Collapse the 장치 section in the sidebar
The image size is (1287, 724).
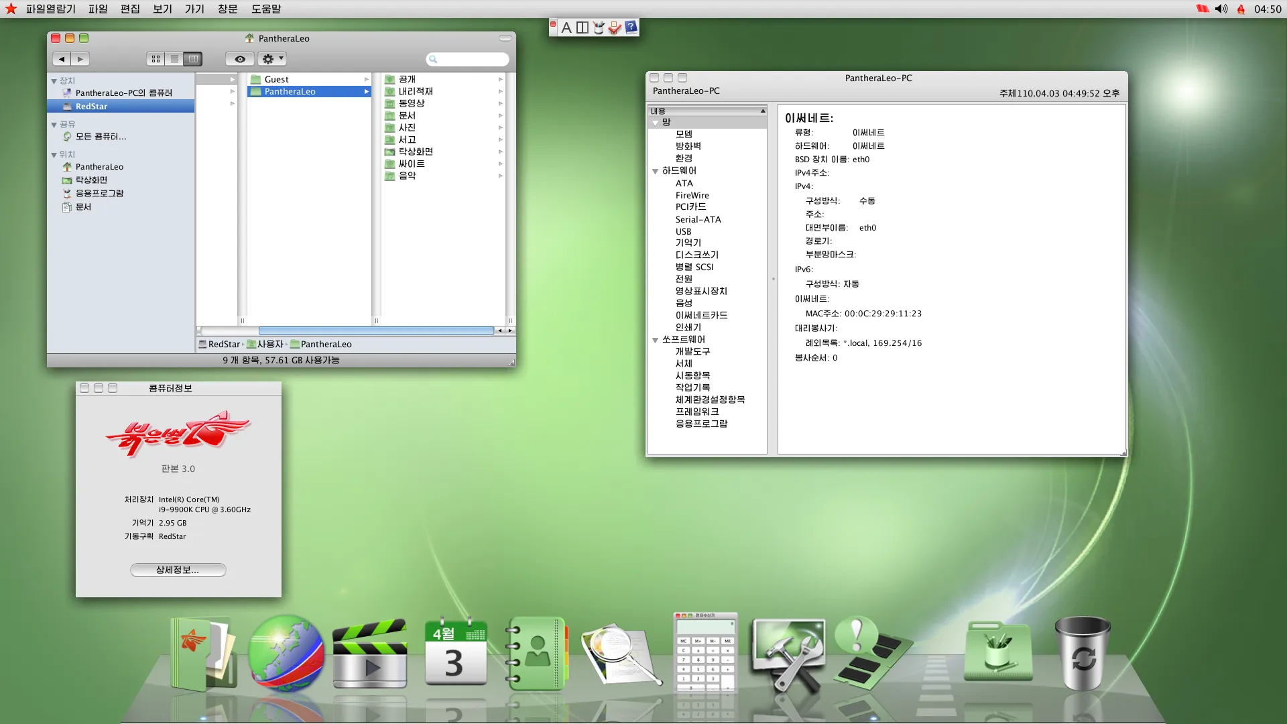(x=54, y=80)
